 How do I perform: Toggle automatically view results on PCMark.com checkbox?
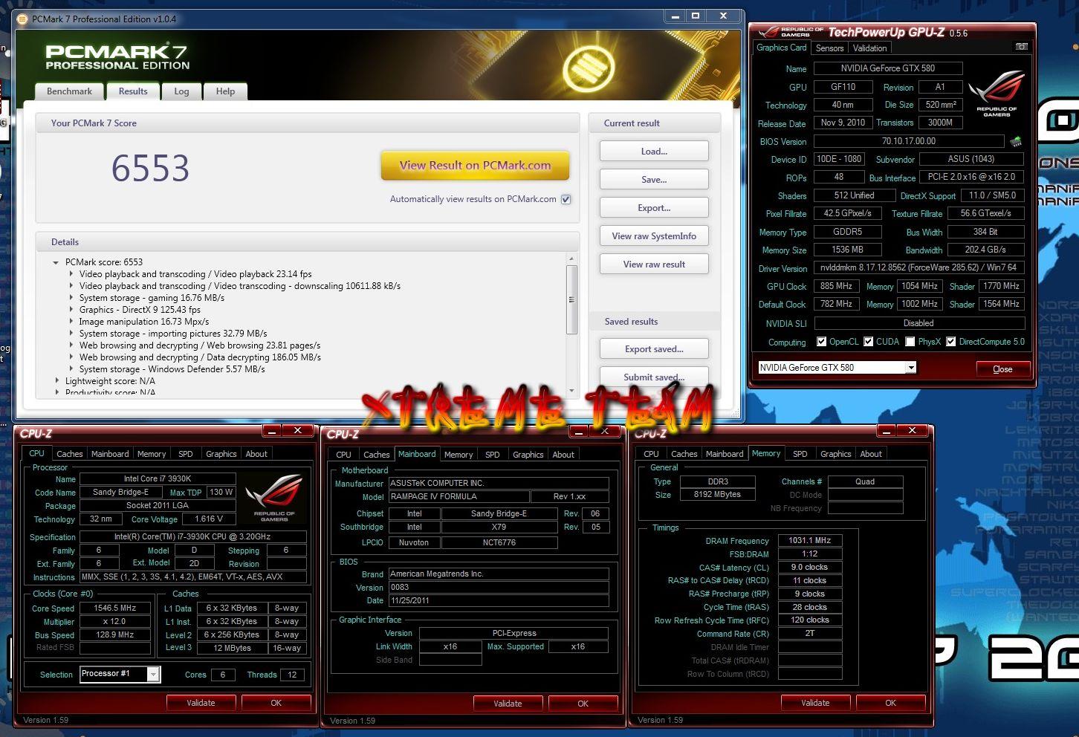[x=566, y=199]
